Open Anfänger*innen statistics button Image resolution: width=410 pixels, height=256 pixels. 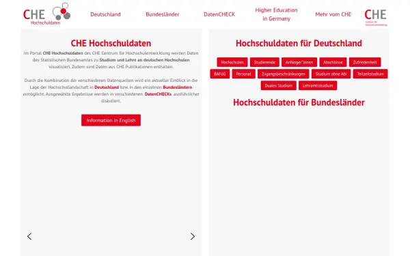[x=299, y=62]
